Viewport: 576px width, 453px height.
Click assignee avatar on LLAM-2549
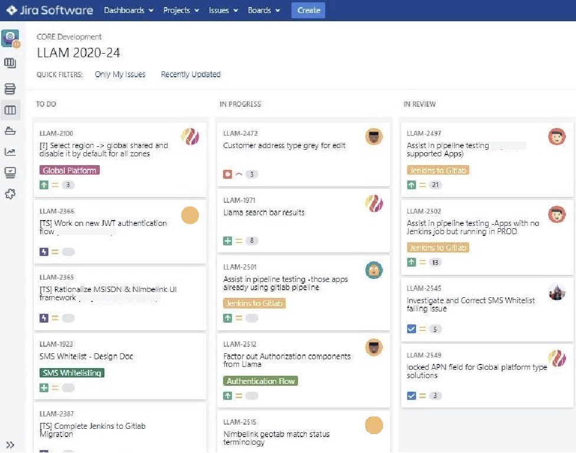pyautogui.click(x=557, y=358)
